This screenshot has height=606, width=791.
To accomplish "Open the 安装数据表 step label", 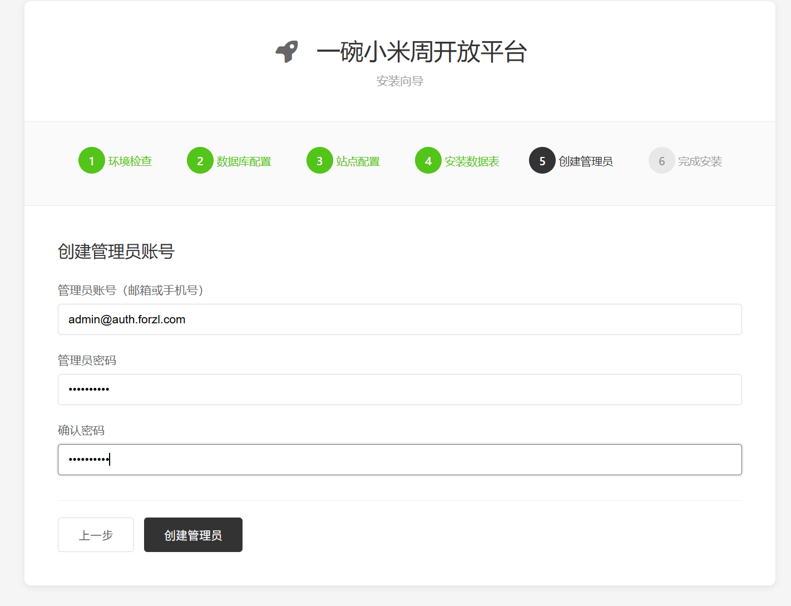I will 472,161.
